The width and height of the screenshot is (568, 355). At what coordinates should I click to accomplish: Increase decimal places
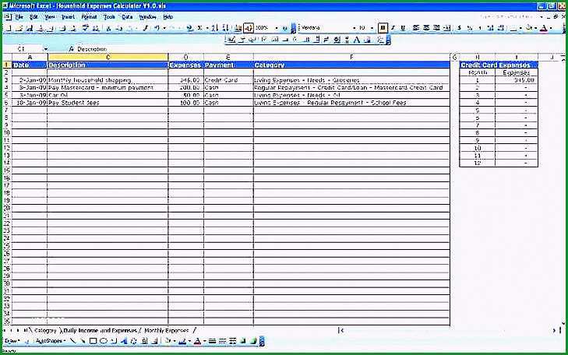(491, 28)
